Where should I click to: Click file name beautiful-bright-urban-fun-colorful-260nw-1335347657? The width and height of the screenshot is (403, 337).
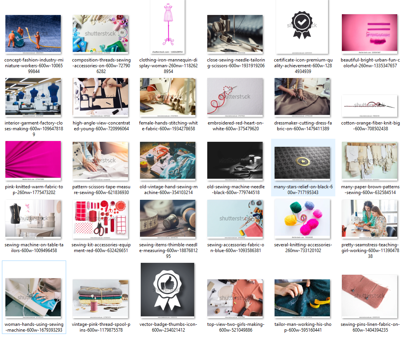click(x=370, y=63)
